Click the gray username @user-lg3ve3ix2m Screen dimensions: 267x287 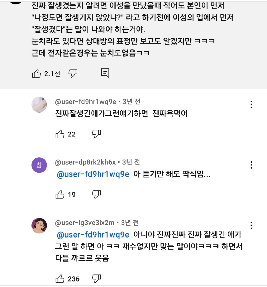85,223
